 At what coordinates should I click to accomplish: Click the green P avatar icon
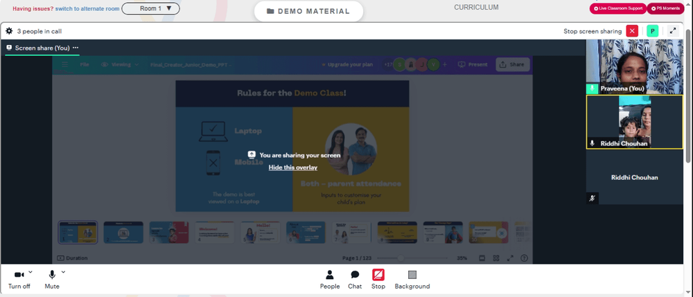(652, 31)
